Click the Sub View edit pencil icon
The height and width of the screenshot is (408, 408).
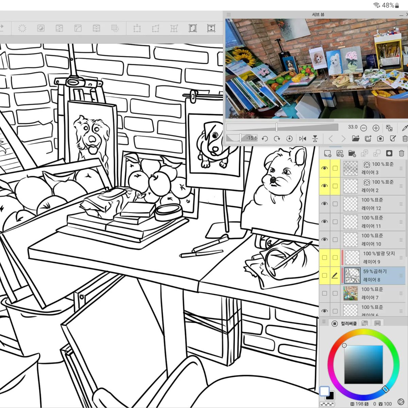(x=393, y=138)
